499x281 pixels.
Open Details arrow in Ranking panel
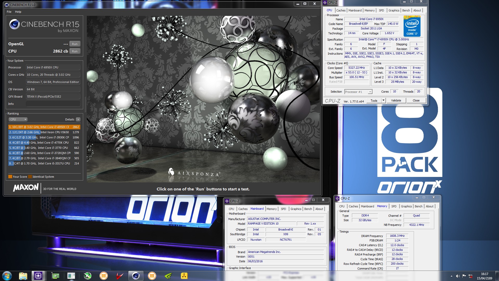(78, 119)
